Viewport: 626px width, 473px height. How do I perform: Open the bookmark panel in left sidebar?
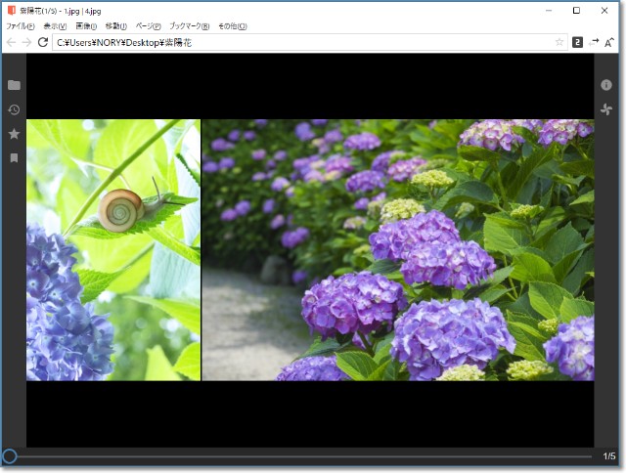pos(14,157)
